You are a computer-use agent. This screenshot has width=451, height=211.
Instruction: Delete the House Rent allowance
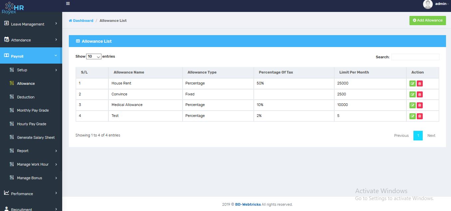pos(420,83)
